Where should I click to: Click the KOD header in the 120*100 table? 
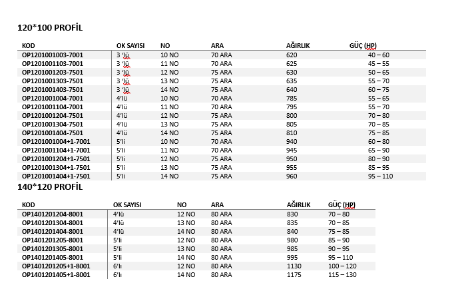[x=29, y=45]
